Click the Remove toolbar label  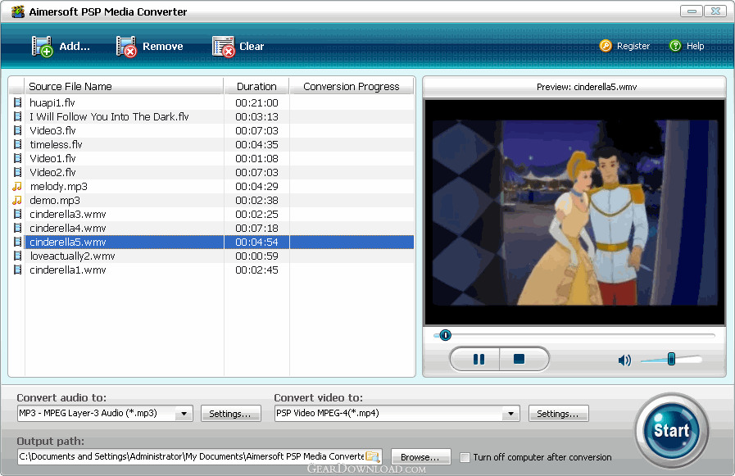coord(163,47)
